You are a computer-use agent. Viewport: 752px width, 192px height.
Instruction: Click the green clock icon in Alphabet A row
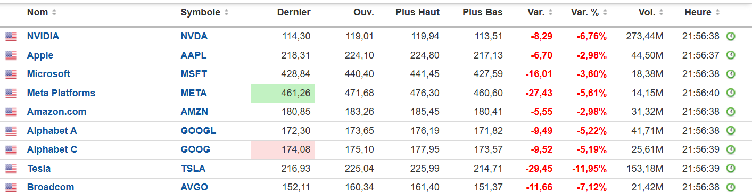click(731, 131)
